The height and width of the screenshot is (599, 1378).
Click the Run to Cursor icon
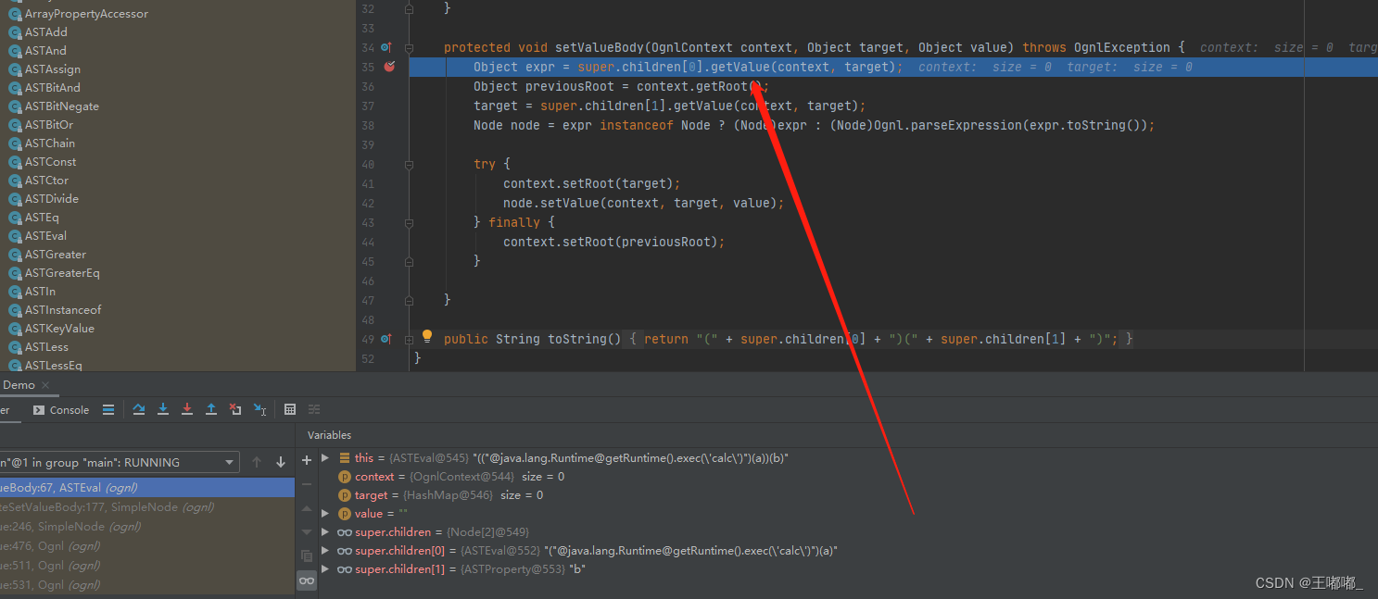tap(260, 409)
